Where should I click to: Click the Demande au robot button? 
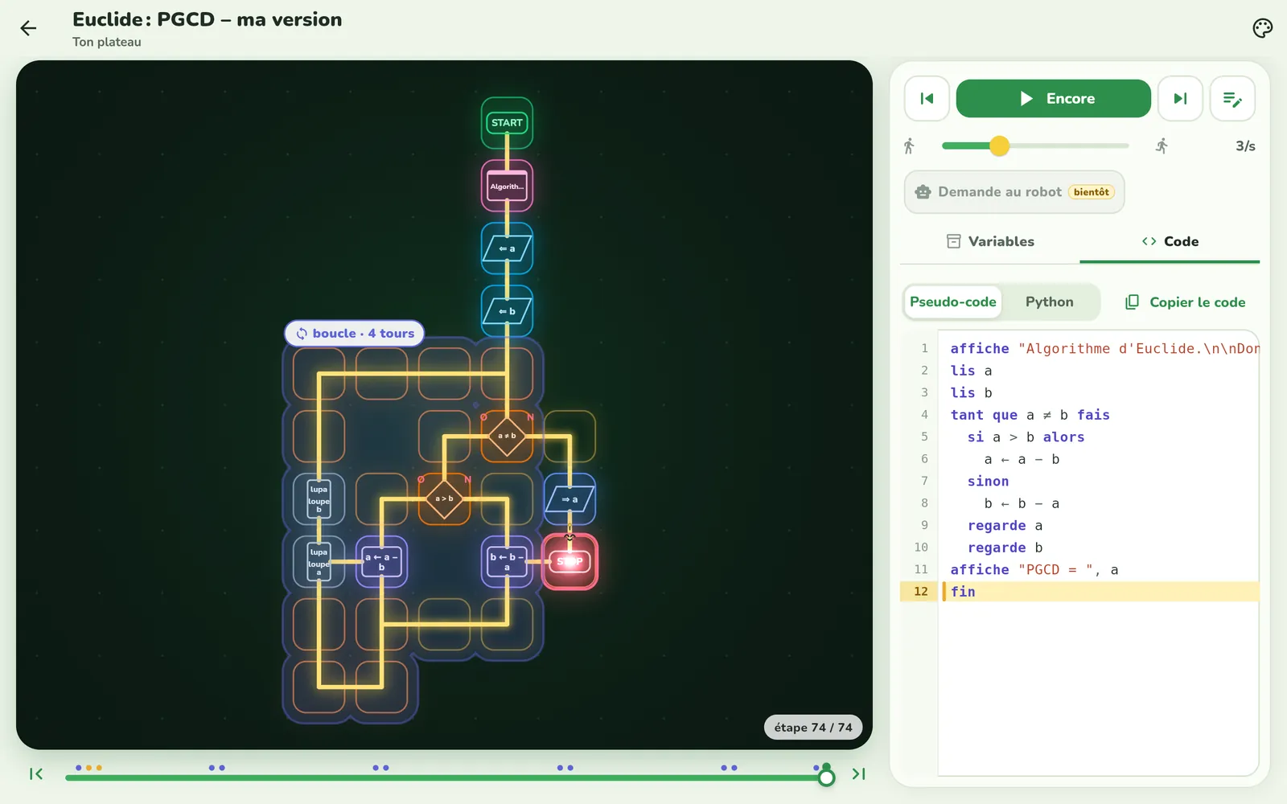(1014, 192)
